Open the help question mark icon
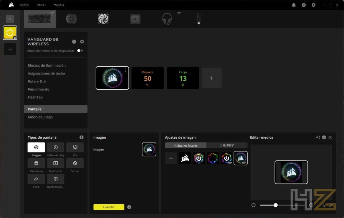344x218 pixels. (304, 5)
